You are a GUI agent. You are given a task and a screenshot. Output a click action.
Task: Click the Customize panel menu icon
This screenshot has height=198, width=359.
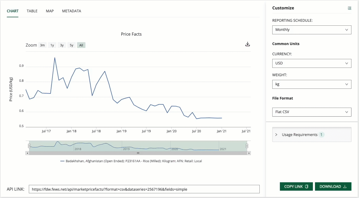[x=349, y=8]
